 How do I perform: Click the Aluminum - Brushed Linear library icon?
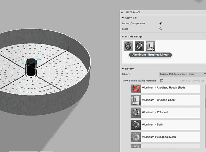[x=136, y=100]
